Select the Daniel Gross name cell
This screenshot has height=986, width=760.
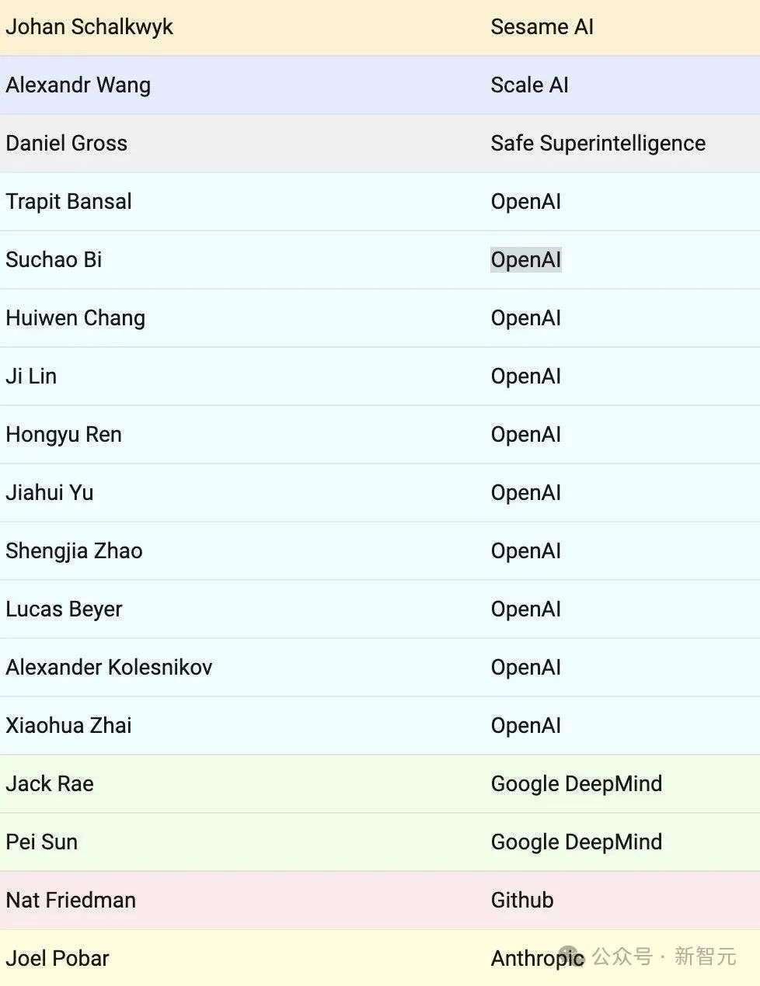click(x=66, y=144)
